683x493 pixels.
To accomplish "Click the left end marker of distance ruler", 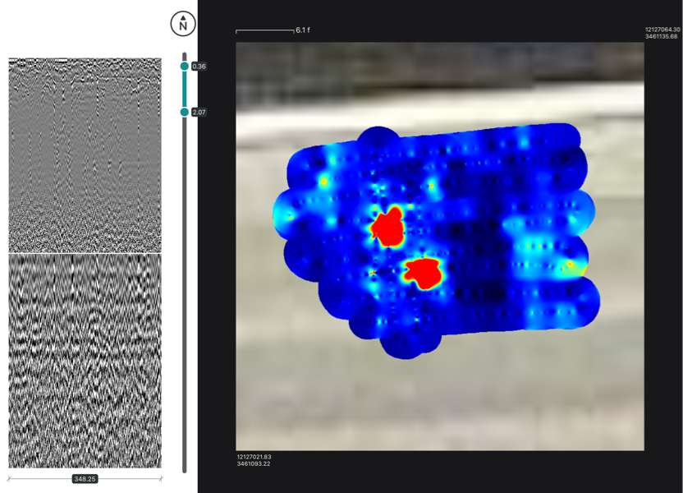I will tap(9, 478).
